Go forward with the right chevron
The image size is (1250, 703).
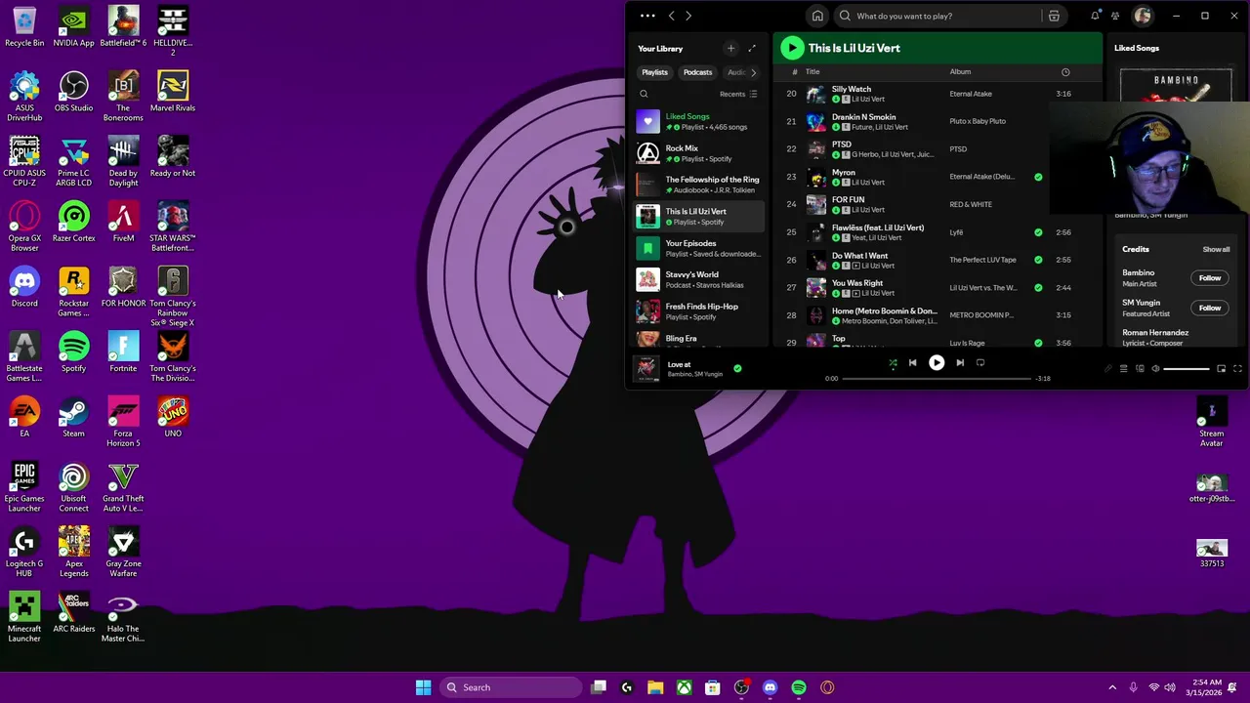(688, 16)
